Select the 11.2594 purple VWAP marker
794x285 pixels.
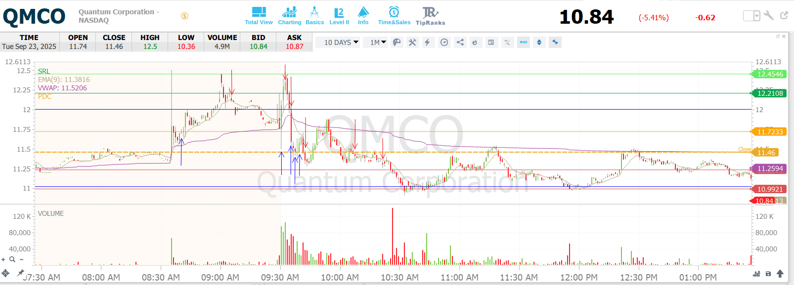tap(769, 168)
